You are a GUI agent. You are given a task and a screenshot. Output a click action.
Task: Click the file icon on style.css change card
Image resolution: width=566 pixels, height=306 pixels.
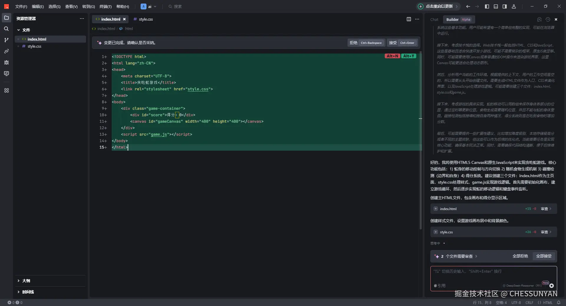pyautogui.click(x=436, y=232)
